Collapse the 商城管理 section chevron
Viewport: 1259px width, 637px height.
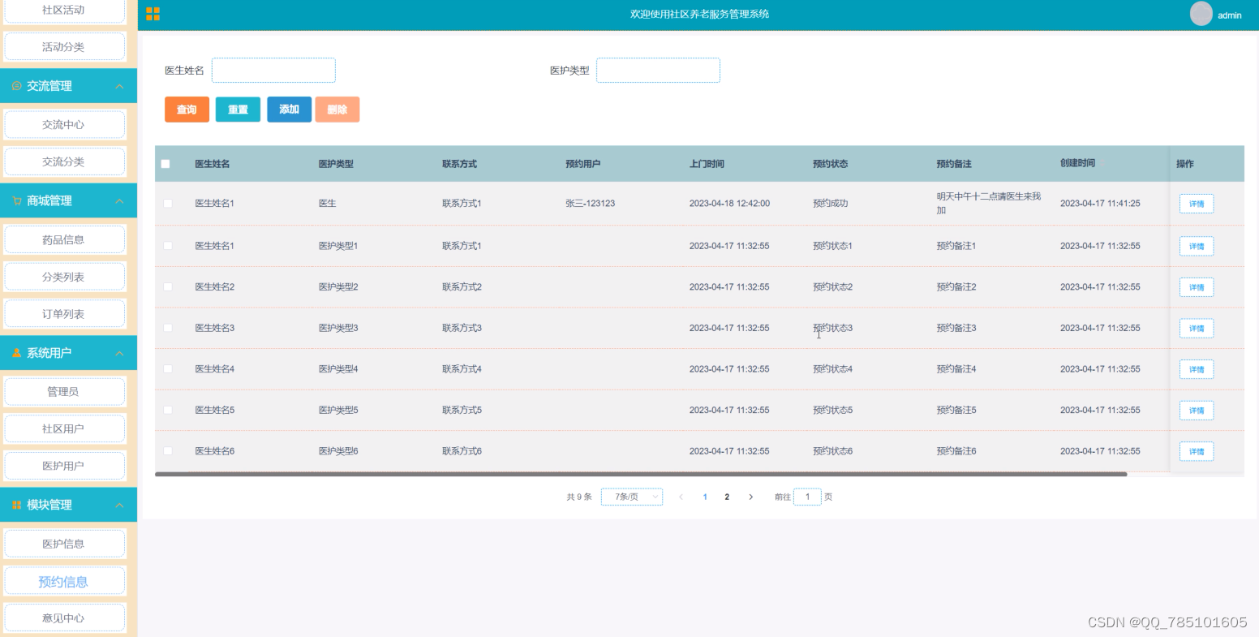[x=120, y=200]
